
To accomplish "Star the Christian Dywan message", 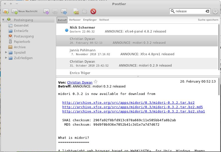I will 95,81.
